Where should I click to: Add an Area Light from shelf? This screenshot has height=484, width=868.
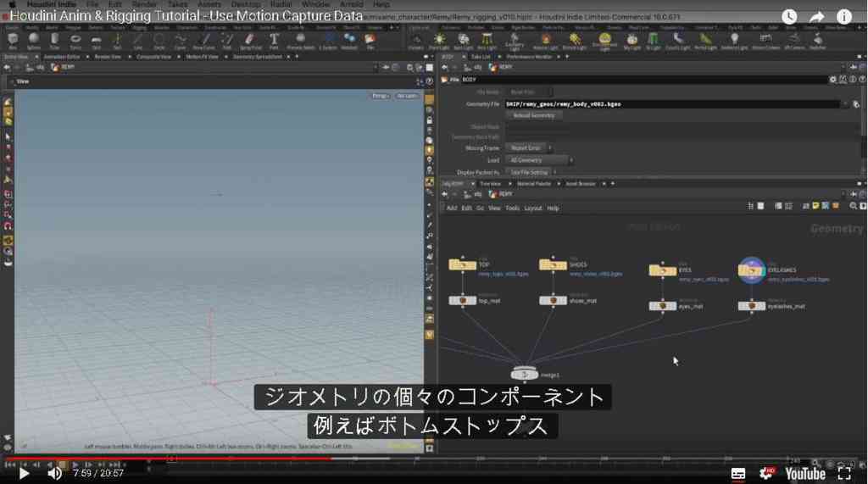click(487, 41)
